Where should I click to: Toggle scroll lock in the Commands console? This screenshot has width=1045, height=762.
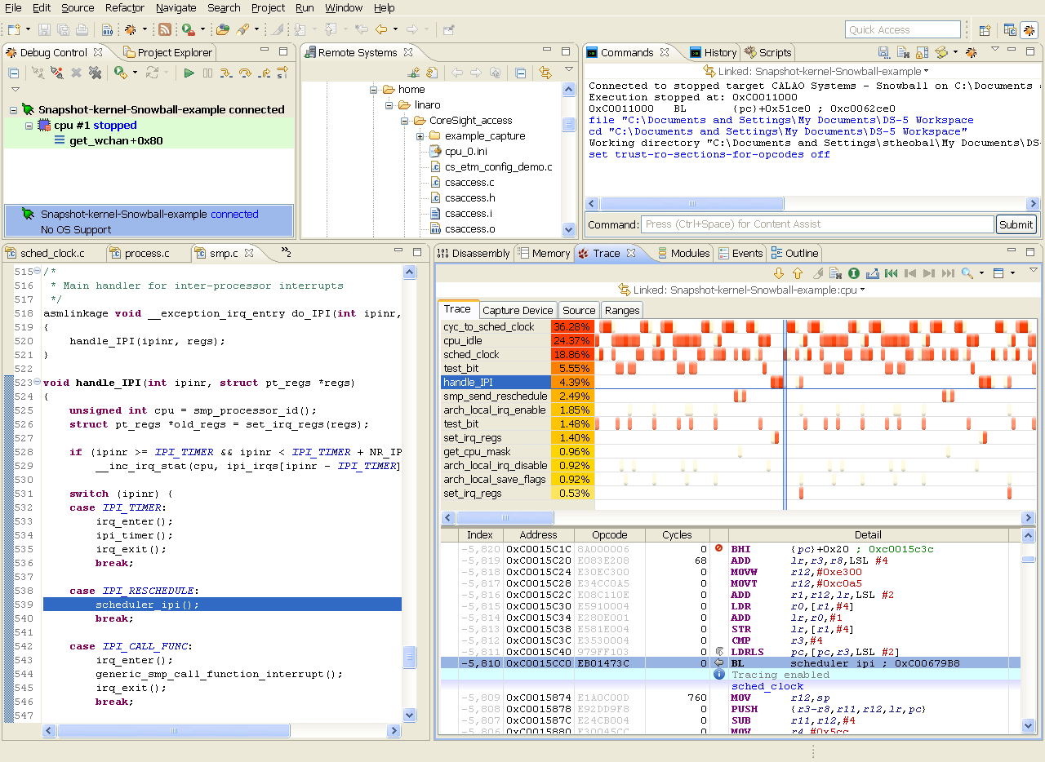[921, 51]
